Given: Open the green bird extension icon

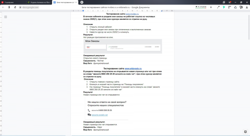Looking at the screenshot, I should click(224, 7).
